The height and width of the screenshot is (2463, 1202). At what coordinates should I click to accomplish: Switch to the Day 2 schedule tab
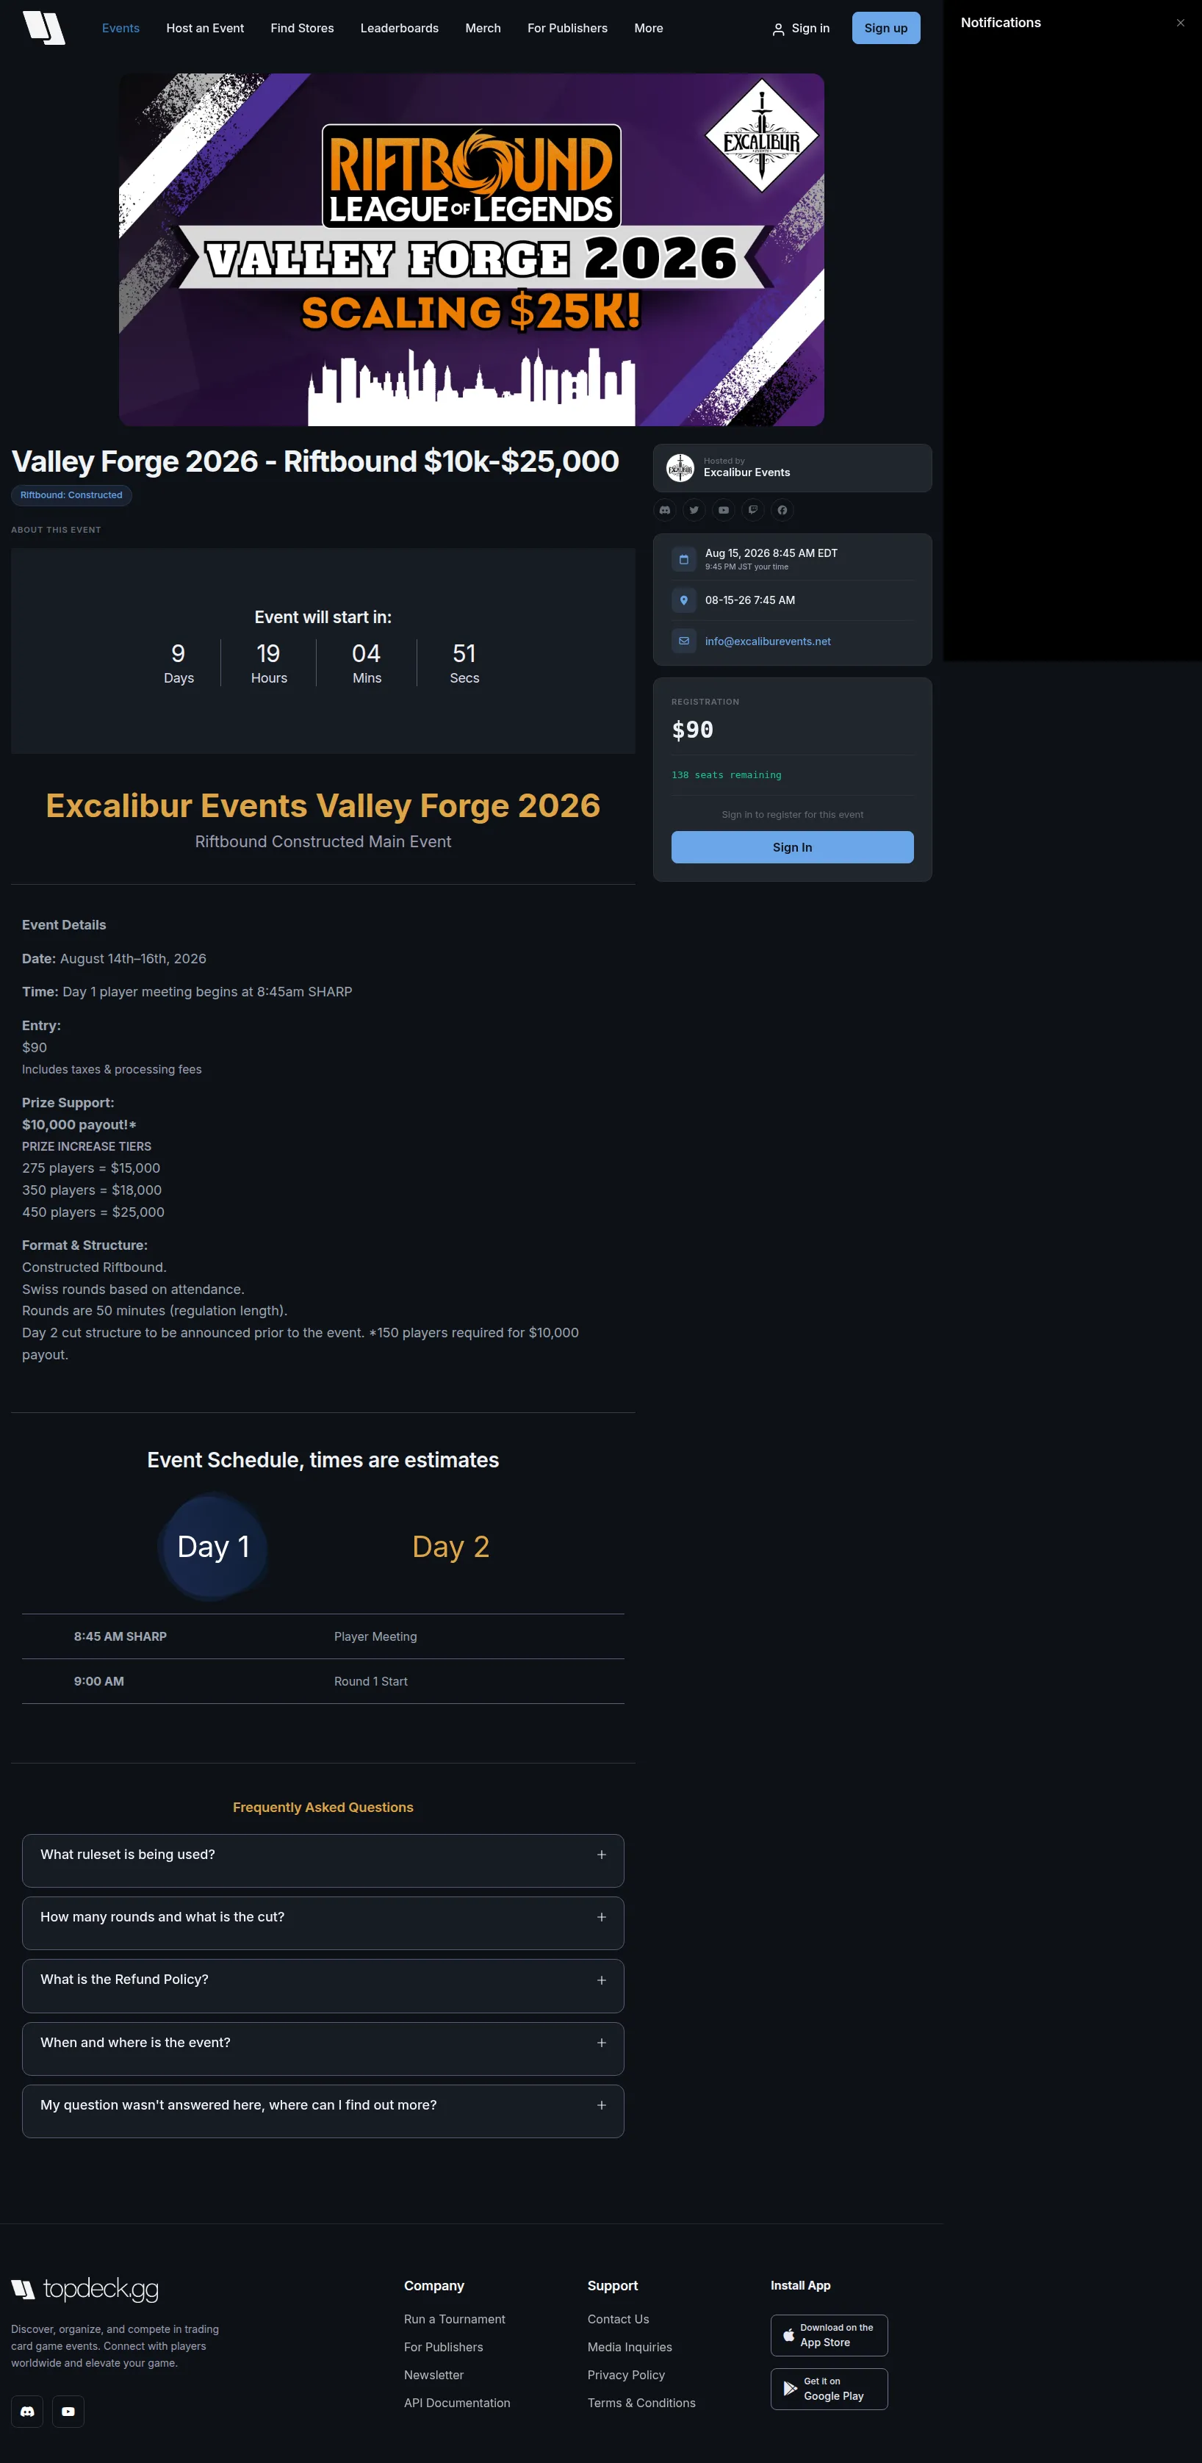450,1546
